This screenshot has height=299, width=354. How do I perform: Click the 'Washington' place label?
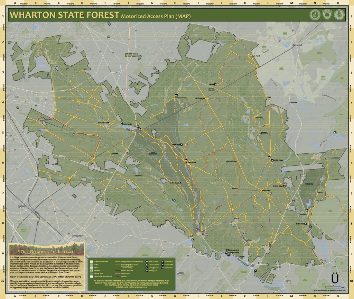click(267, 191)
